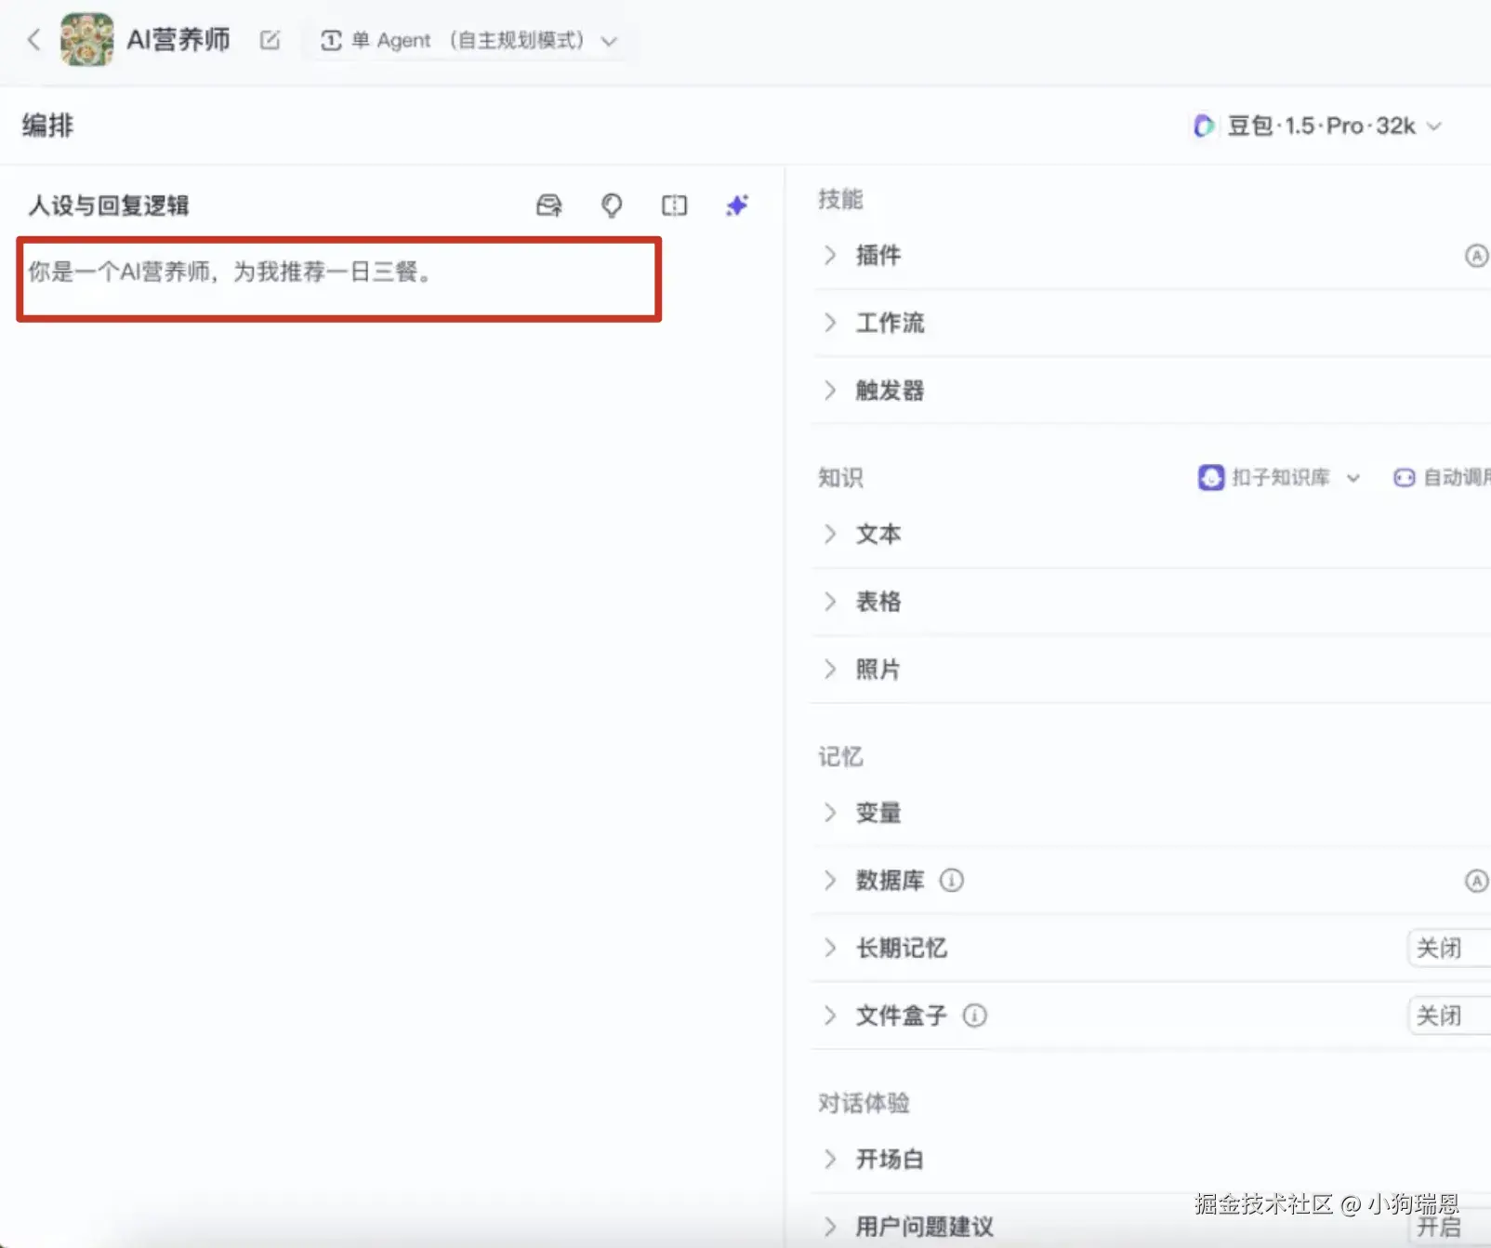Click the info icon beside 数据库
This screenshot has width=1491, height=1248.
(952, 880)
